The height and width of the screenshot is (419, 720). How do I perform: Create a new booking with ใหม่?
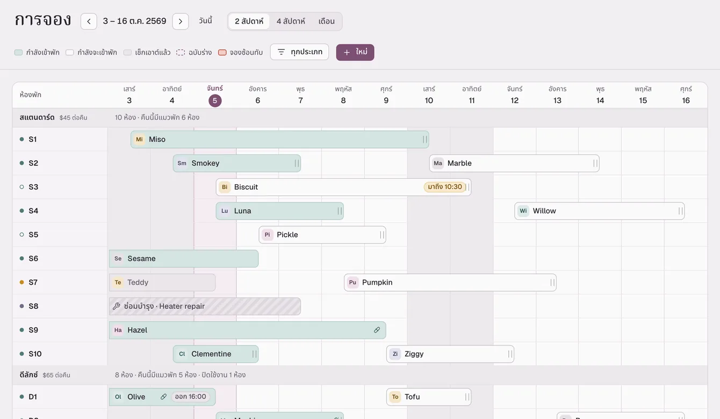pyautogui.click(x=355, y=52)
